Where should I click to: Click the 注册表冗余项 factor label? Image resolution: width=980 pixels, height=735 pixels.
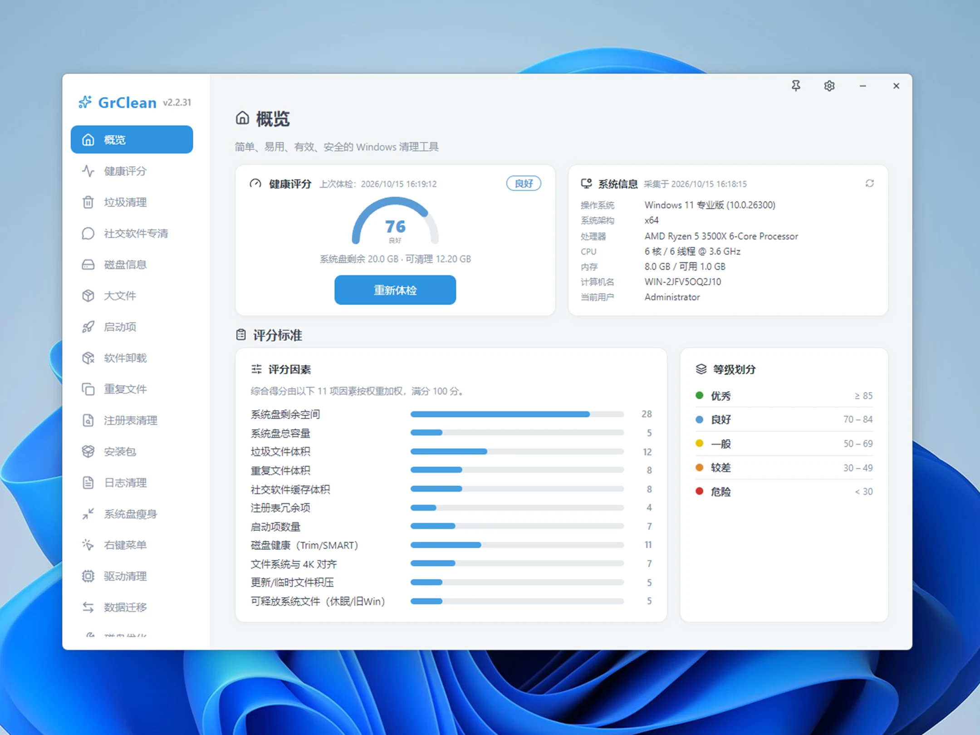pyautogui.click(x=280, y=508)
